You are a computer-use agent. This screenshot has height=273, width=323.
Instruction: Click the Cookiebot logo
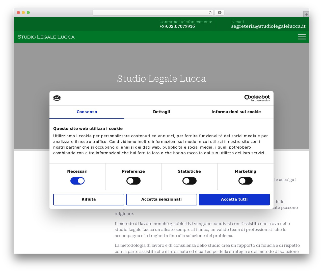(257, 98)
